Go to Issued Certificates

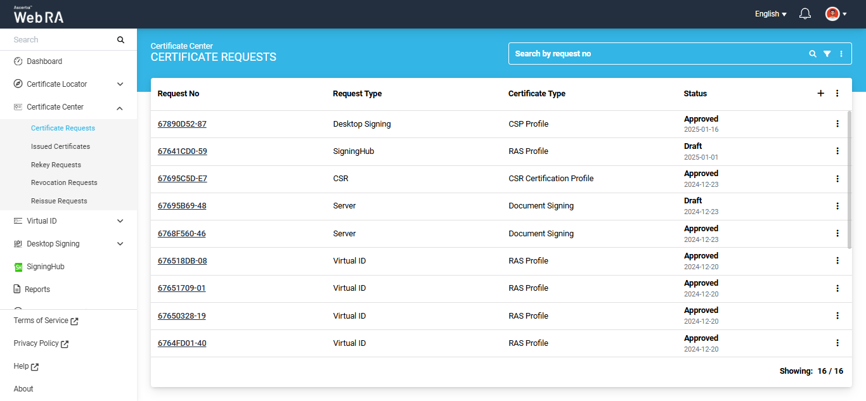coord(60,146)
